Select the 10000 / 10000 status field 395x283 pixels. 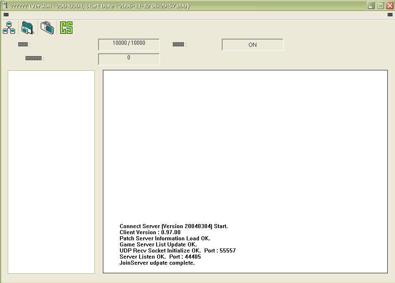129,44
